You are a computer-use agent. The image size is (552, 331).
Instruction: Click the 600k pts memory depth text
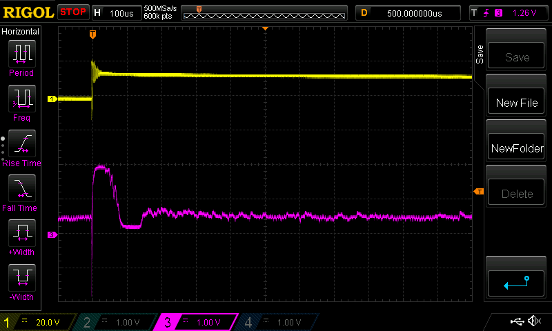pyautogui.click(x=158, y=16)
